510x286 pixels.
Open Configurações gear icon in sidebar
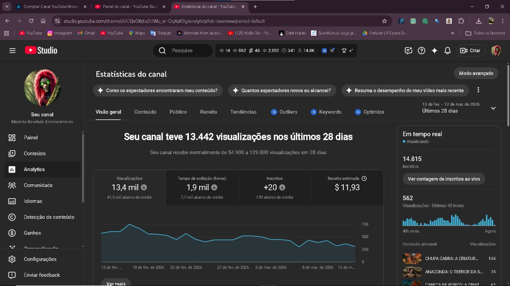point(12,259)
